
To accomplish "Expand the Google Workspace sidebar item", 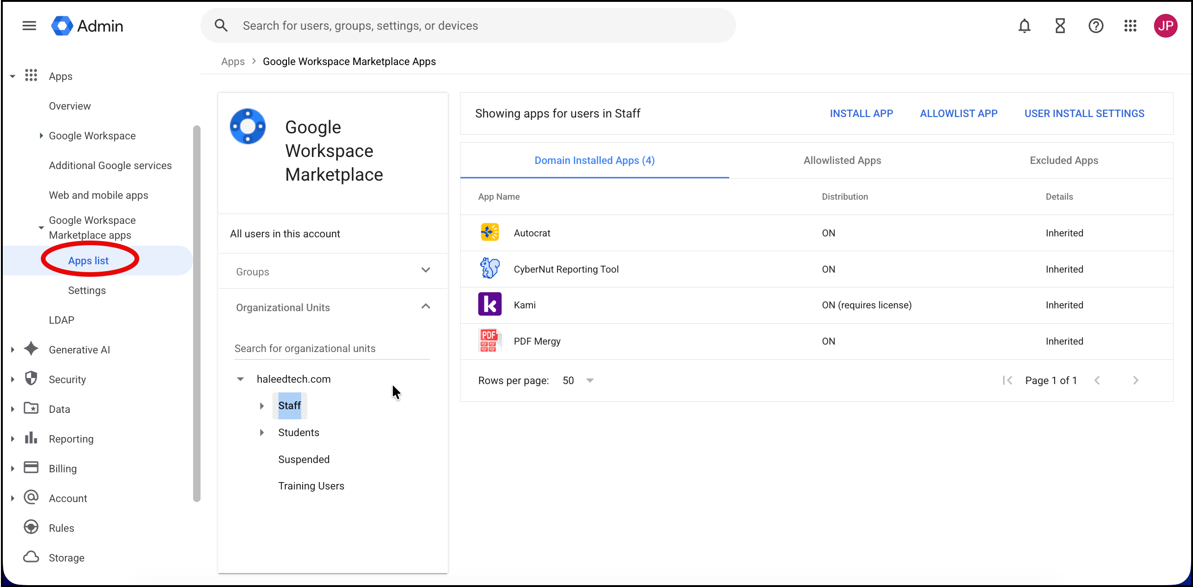I will pos(41,136).
